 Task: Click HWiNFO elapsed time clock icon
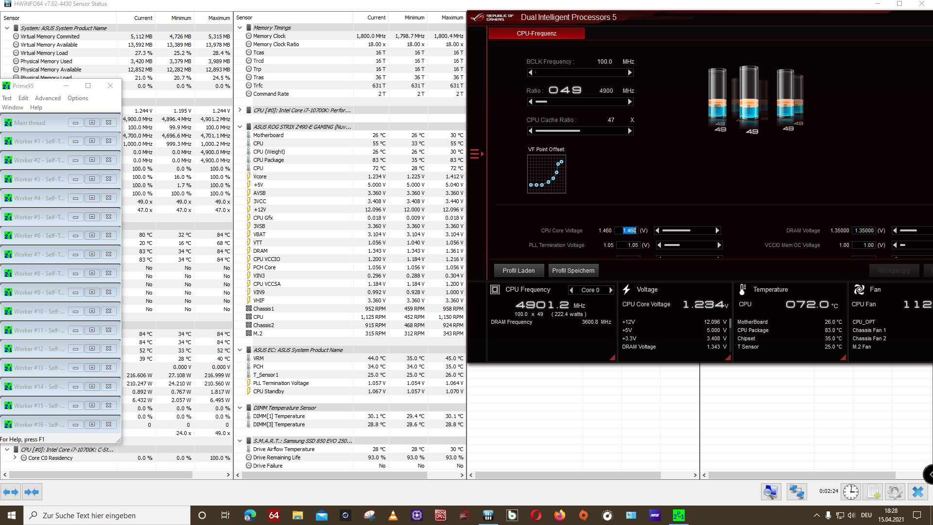[x=851, y=492]
